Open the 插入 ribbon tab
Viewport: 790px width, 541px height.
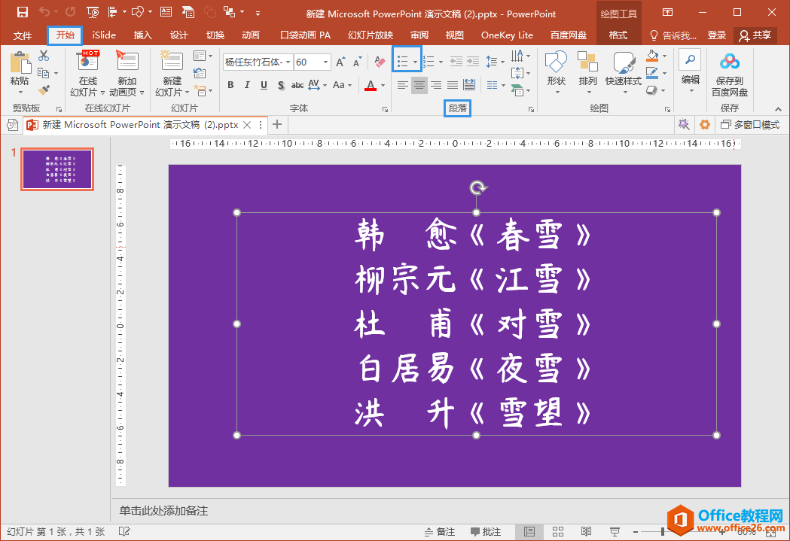point(142,35)
